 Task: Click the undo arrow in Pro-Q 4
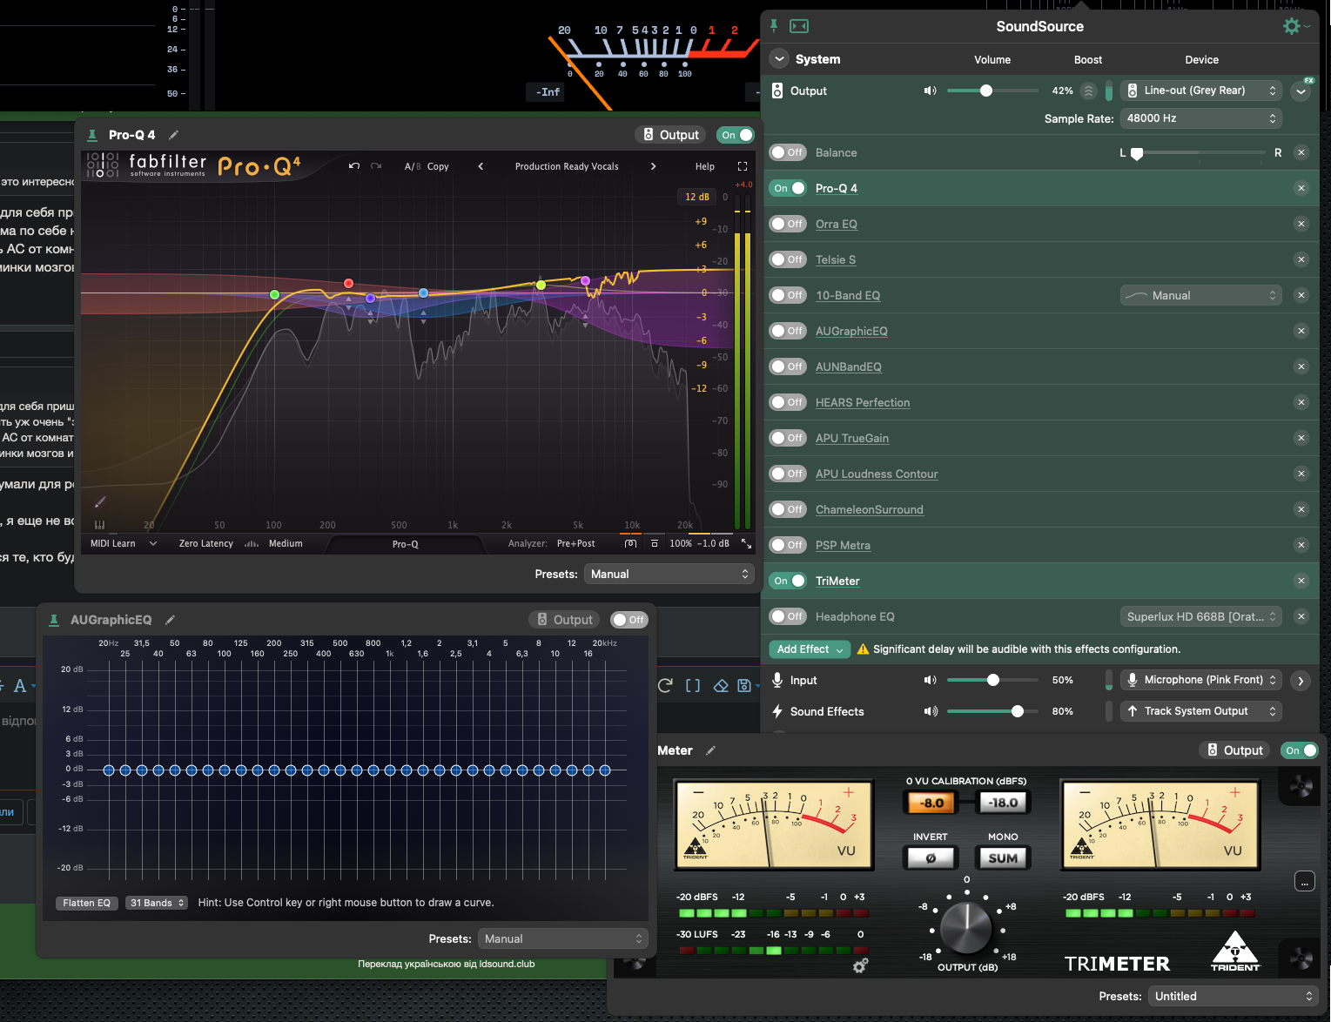[x=354, y=166]
